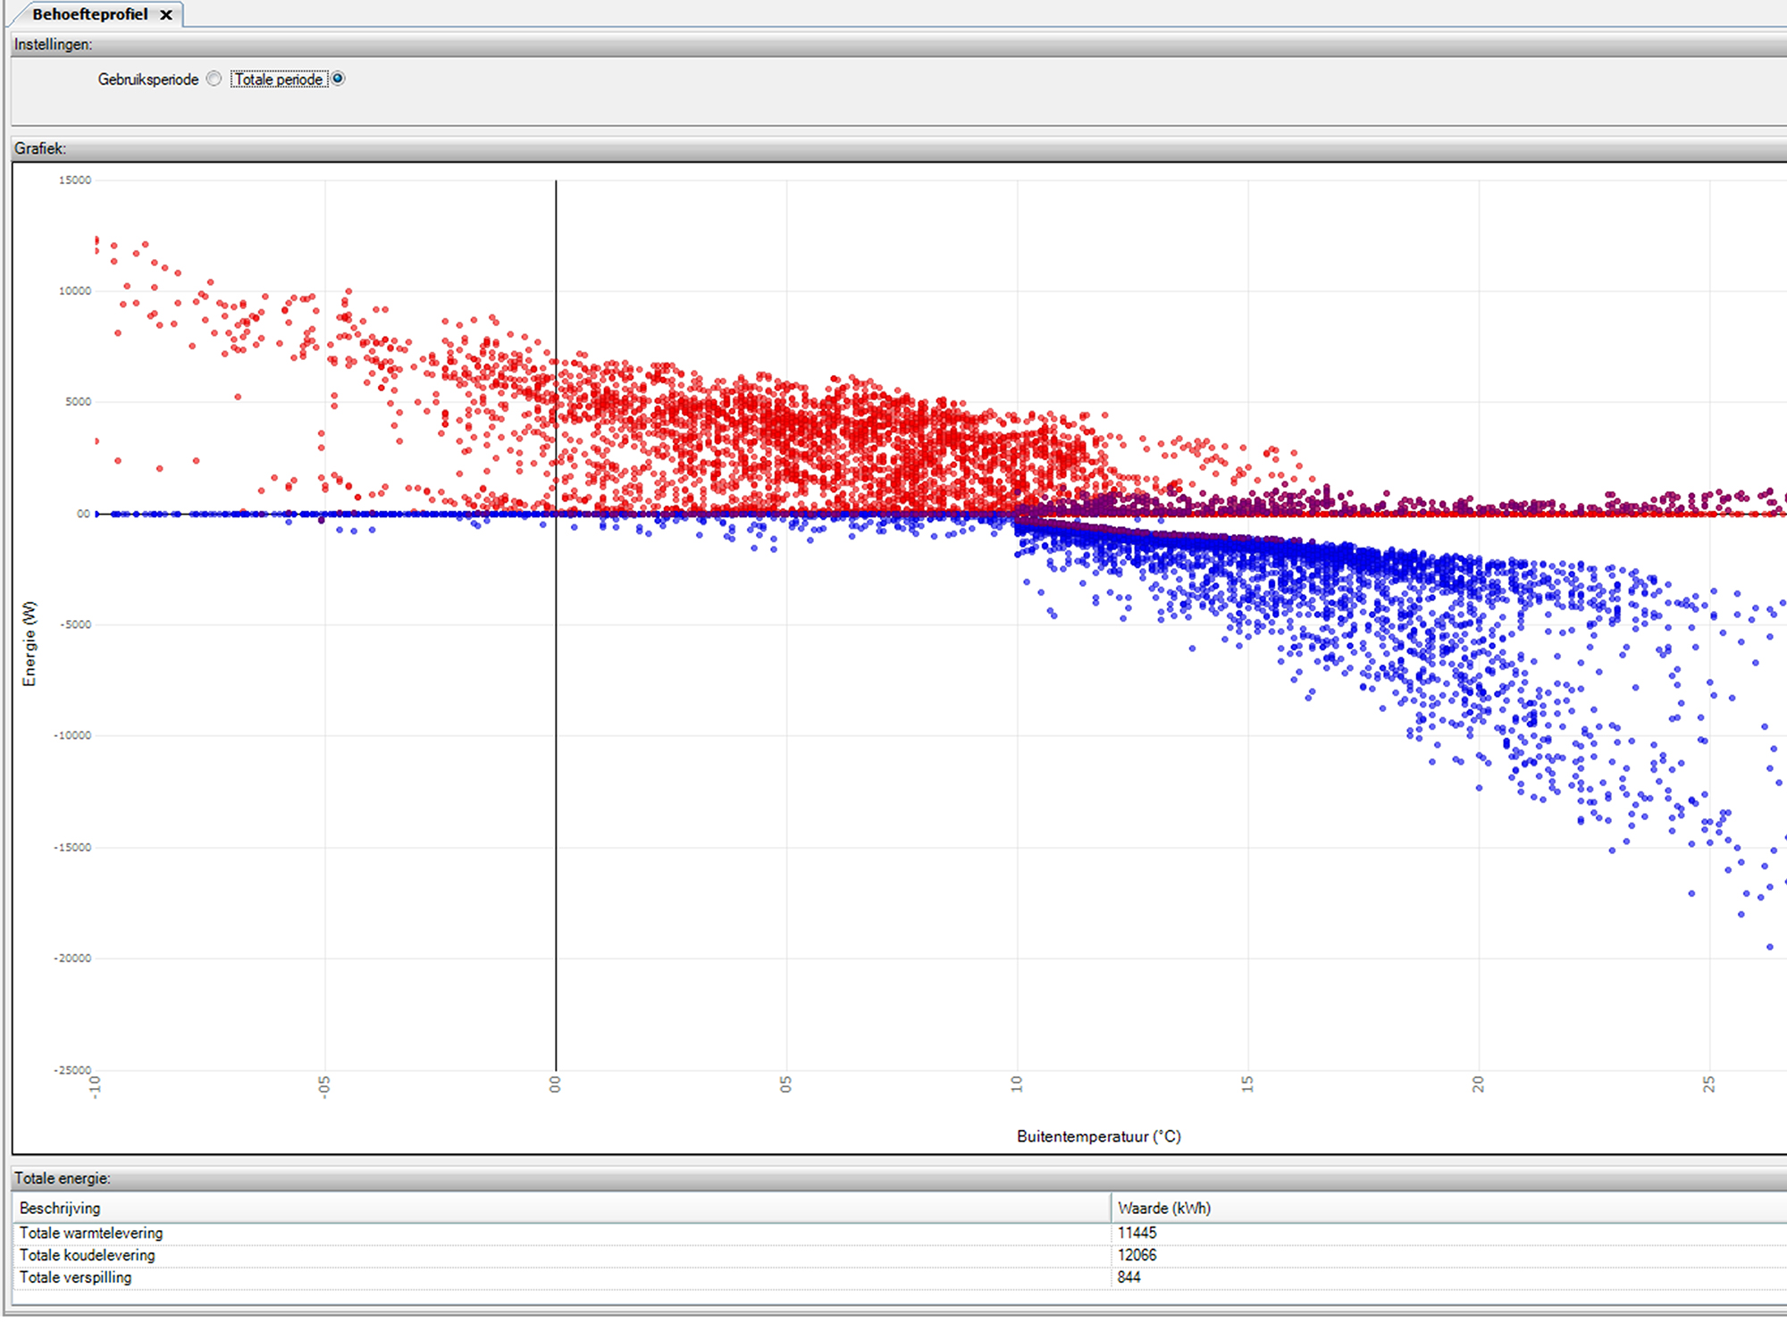
Task: Click the Grafiek section header
Action: click(40, 148)
